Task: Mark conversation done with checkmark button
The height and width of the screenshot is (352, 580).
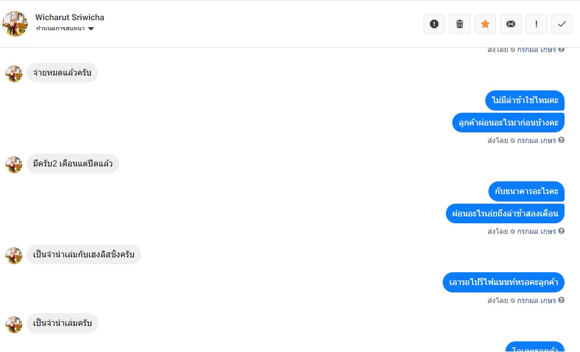Action: coord(562,24)
